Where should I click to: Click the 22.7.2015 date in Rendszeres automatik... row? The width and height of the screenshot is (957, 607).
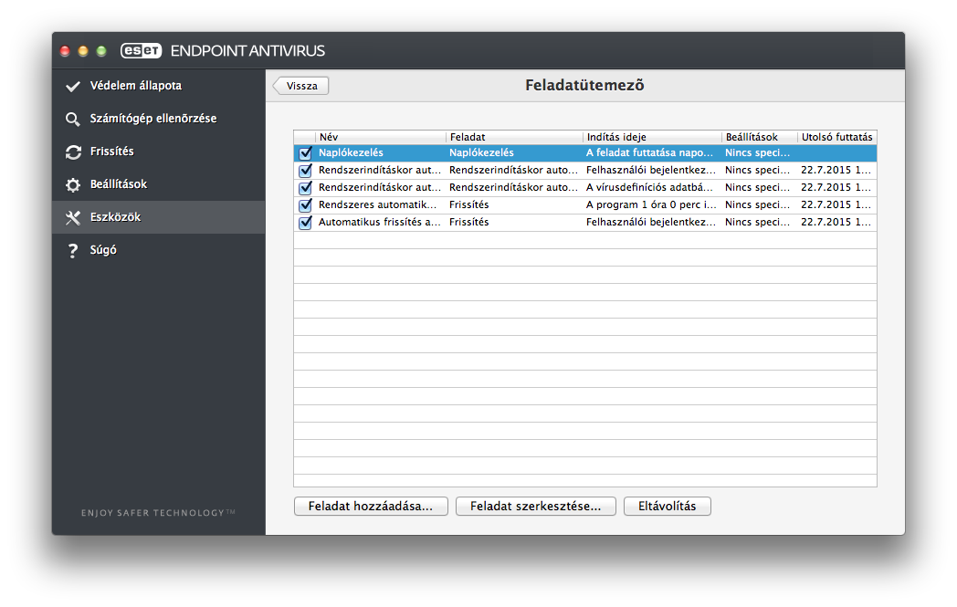tap(836, 204)
